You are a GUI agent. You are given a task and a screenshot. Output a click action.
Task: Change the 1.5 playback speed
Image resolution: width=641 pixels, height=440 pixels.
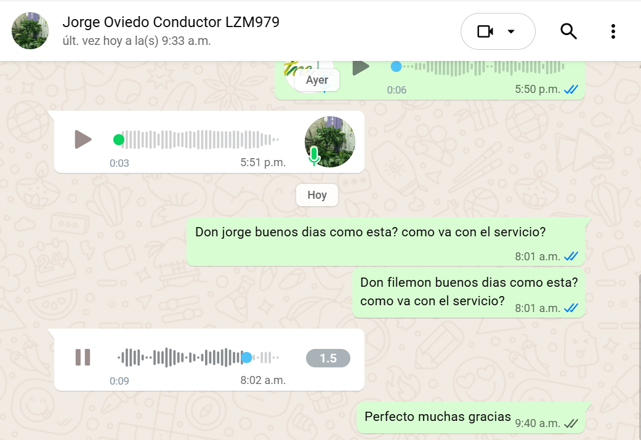click(x=328, y=358)
